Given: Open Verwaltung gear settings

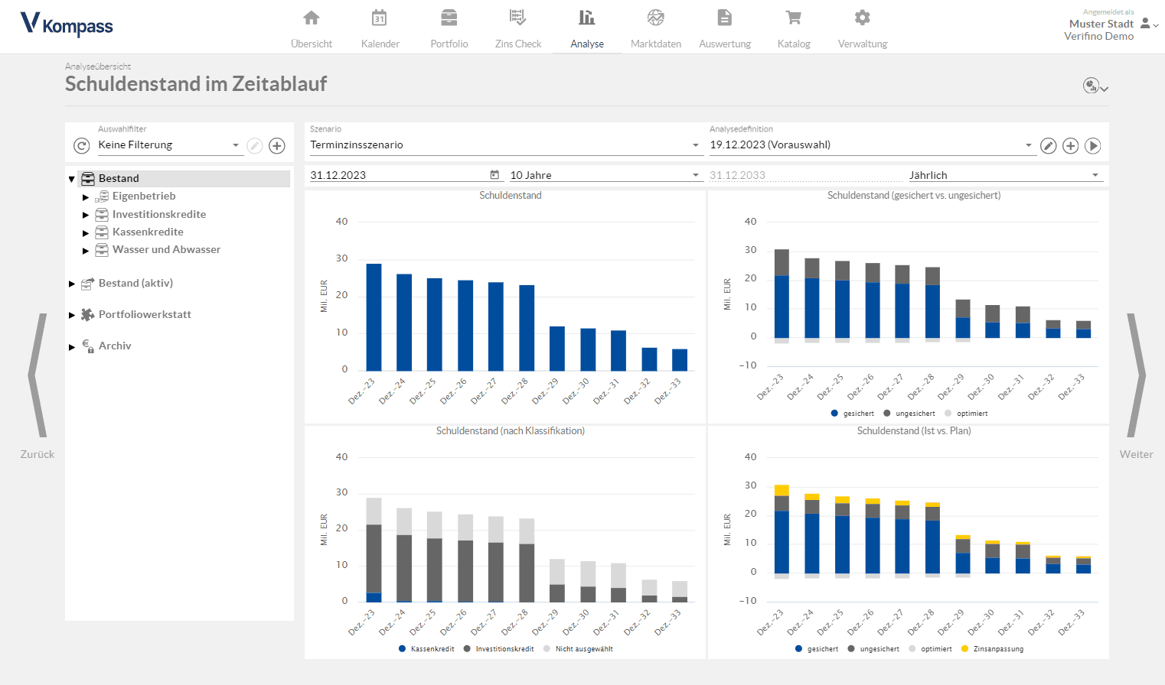Looking at the screenshot, I should coord(862,18).
